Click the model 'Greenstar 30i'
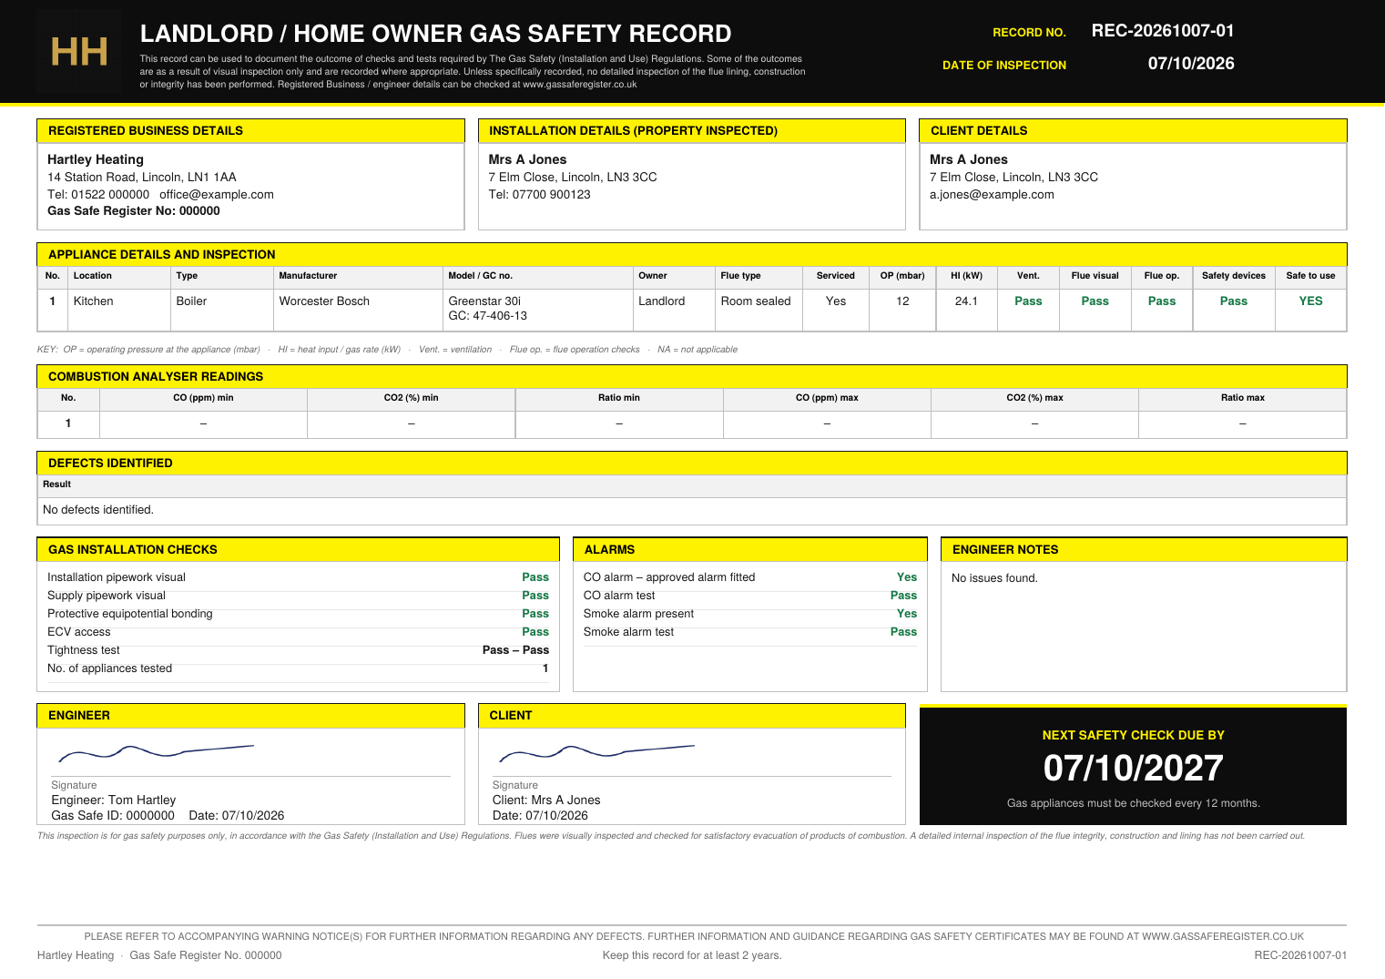1385x979 pixels. click(x=484, y=301)
